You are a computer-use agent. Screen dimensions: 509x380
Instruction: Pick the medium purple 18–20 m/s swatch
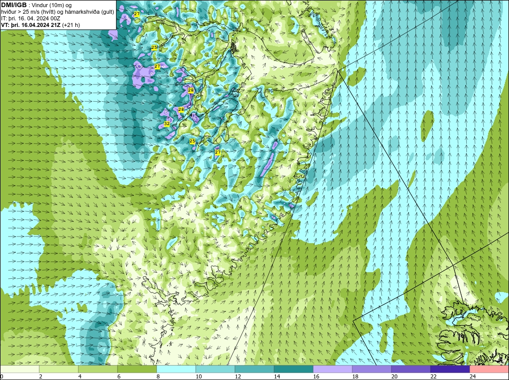(372, 369)
